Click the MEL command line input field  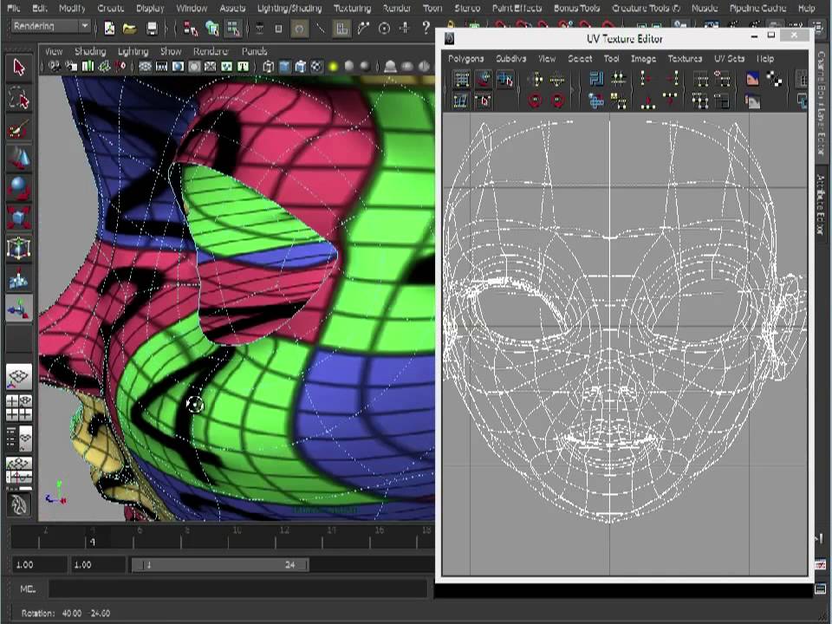click(237, 588)
